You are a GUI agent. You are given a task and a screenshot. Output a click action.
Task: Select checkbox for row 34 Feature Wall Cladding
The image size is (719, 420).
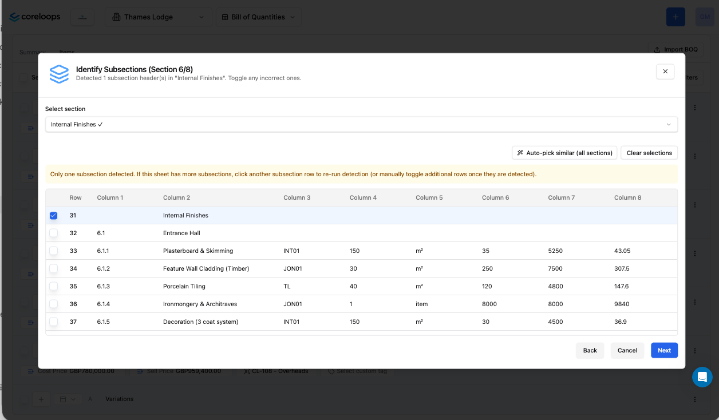click(x=53, y=268)
